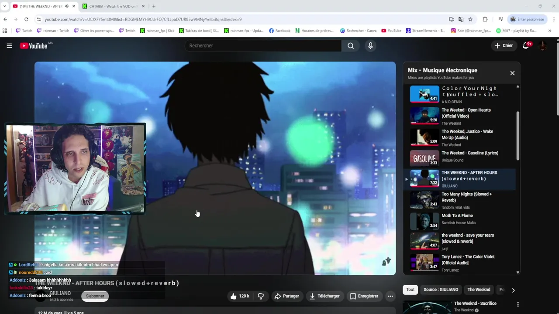Open the YouTube hamburger guide menu
The height and width of the screenshot is (314, 559).
coord(9,46)
